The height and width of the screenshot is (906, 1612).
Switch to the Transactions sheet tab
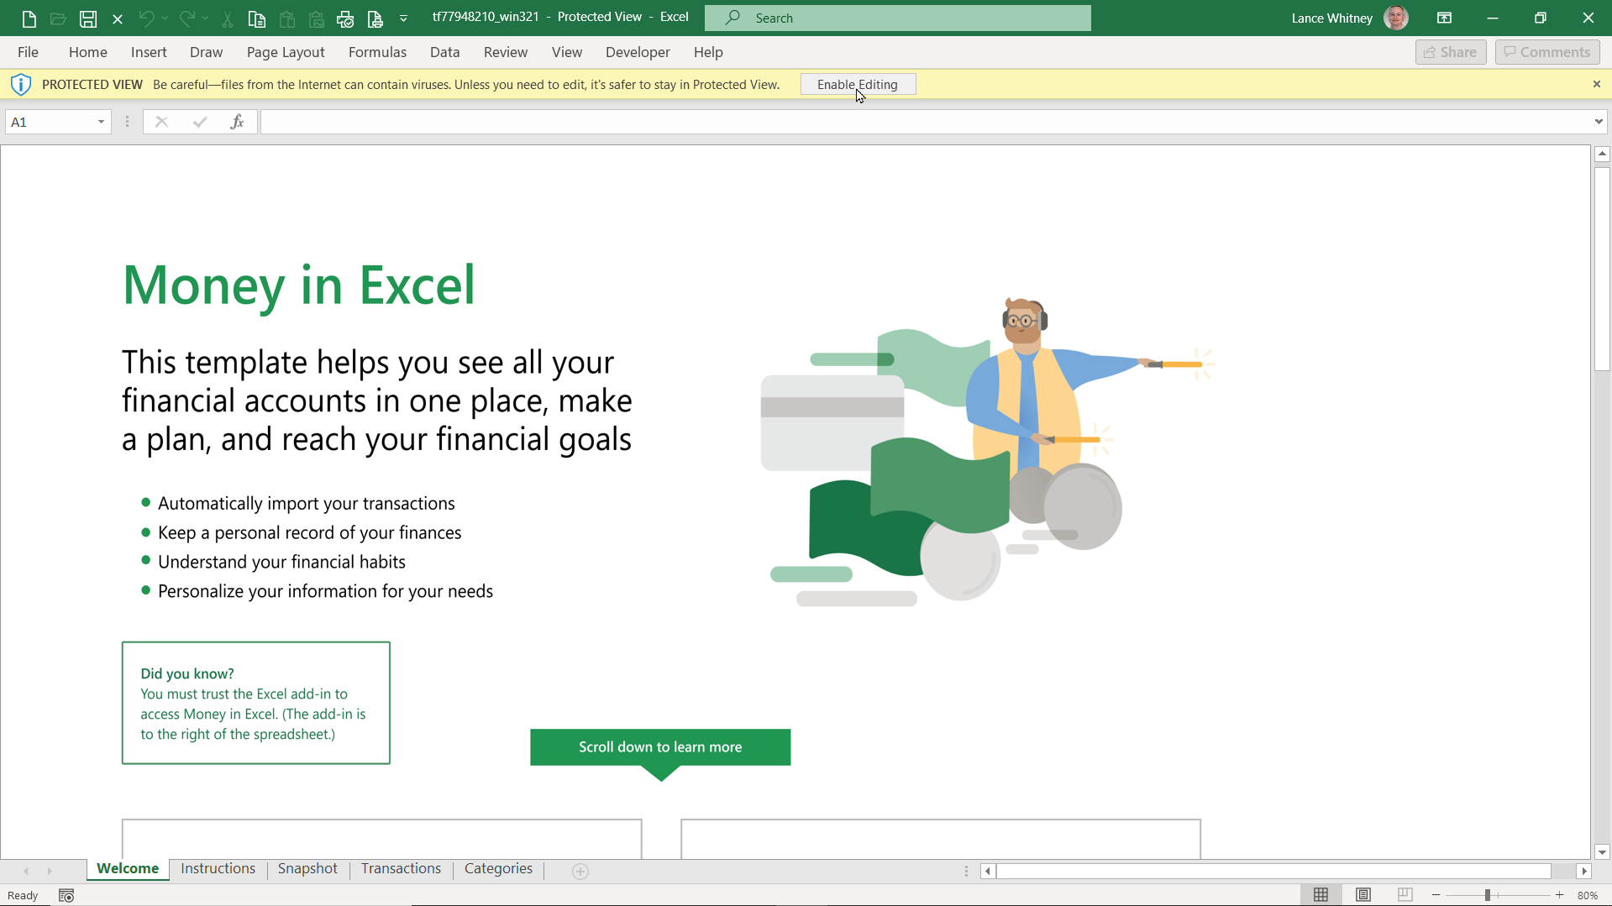401,869
